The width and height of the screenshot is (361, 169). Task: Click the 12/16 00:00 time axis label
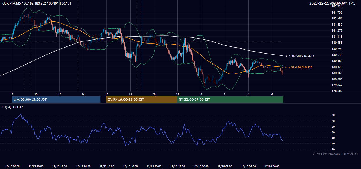[x=201, y=166]
